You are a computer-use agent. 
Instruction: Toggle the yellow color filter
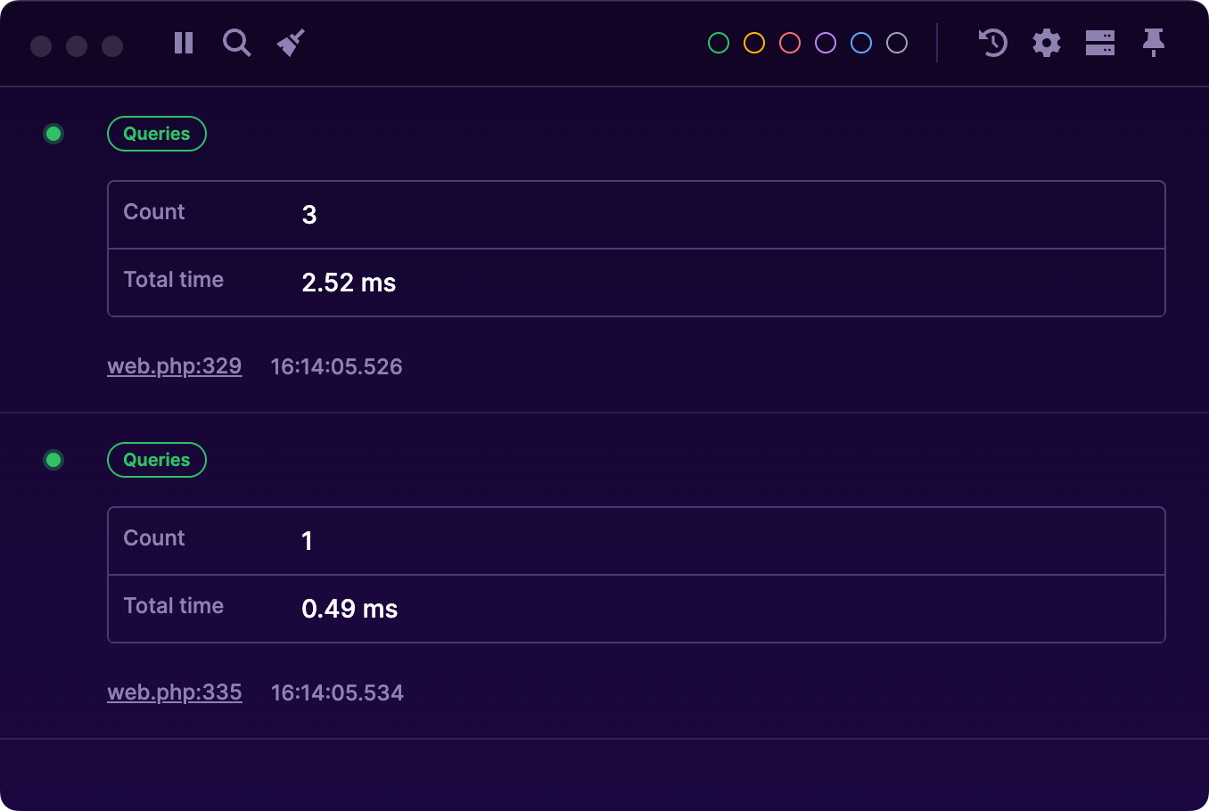[753, 42]
